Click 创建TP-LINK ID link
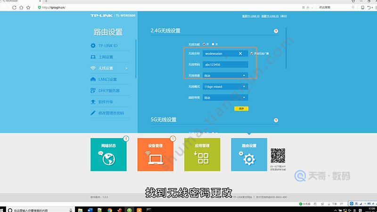Viewport: 377px width, 212px height. tap(270, 16)
